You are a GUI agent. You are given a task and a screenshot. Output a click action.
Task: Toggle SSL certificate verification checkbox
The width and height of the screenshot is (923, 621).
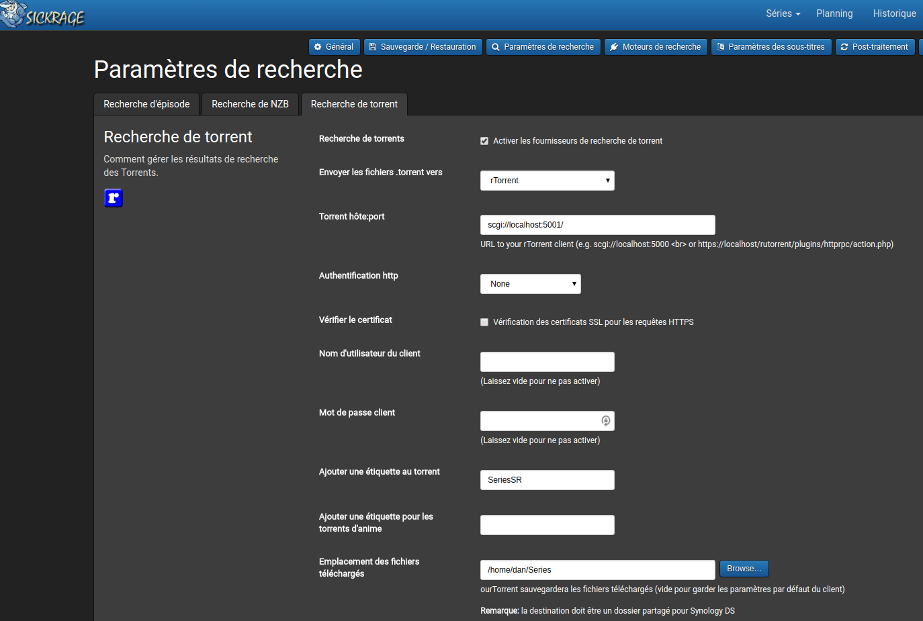point(484,322)
